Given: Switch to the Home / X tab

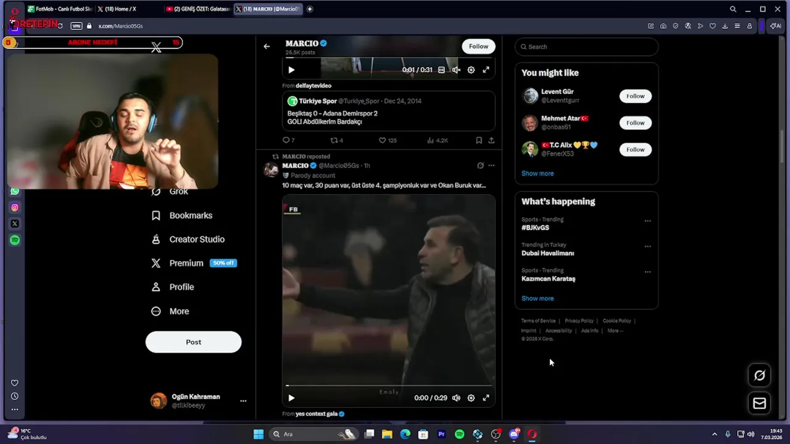Looking at the screenshot, I should point(127,9).
